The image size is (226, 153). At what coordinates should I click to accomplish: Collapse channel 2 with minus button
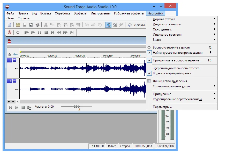pos(14,81)
